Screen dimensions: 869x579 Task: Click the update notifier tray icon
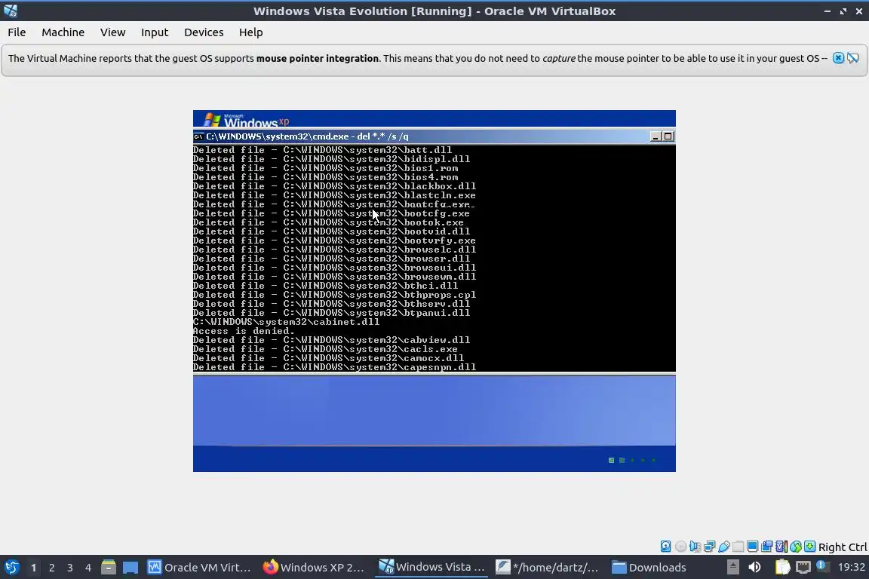822,566
